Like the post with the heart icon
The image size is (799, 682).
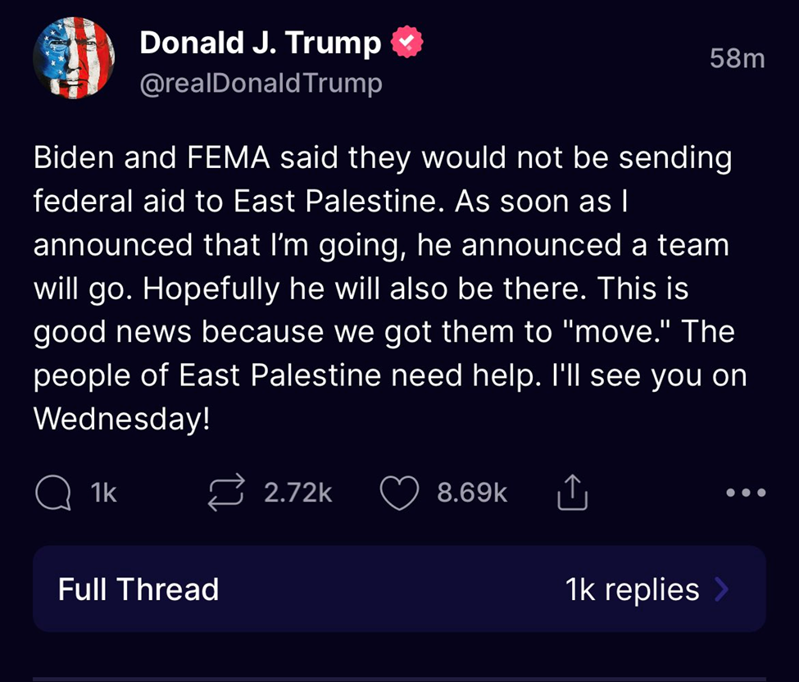(400, 493)
